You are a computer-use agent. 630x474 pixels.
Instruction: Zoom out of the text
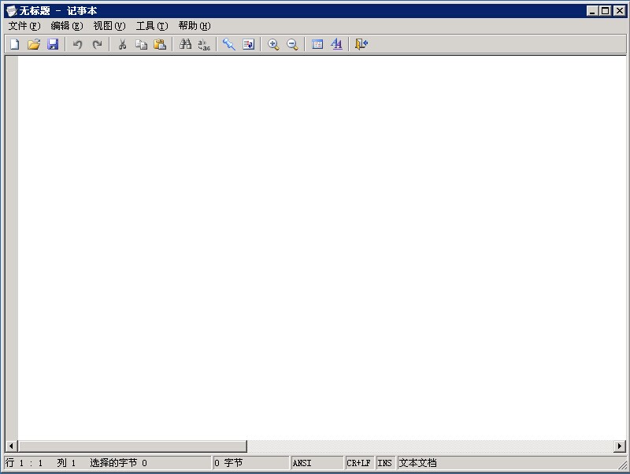(291, 44)
